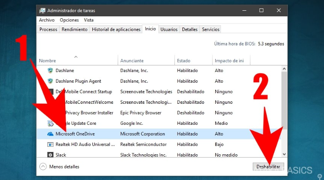The width and height of the screenshot is (324, 180).
Task: Click the scrollbar up arrow
Action: (284, 69)
